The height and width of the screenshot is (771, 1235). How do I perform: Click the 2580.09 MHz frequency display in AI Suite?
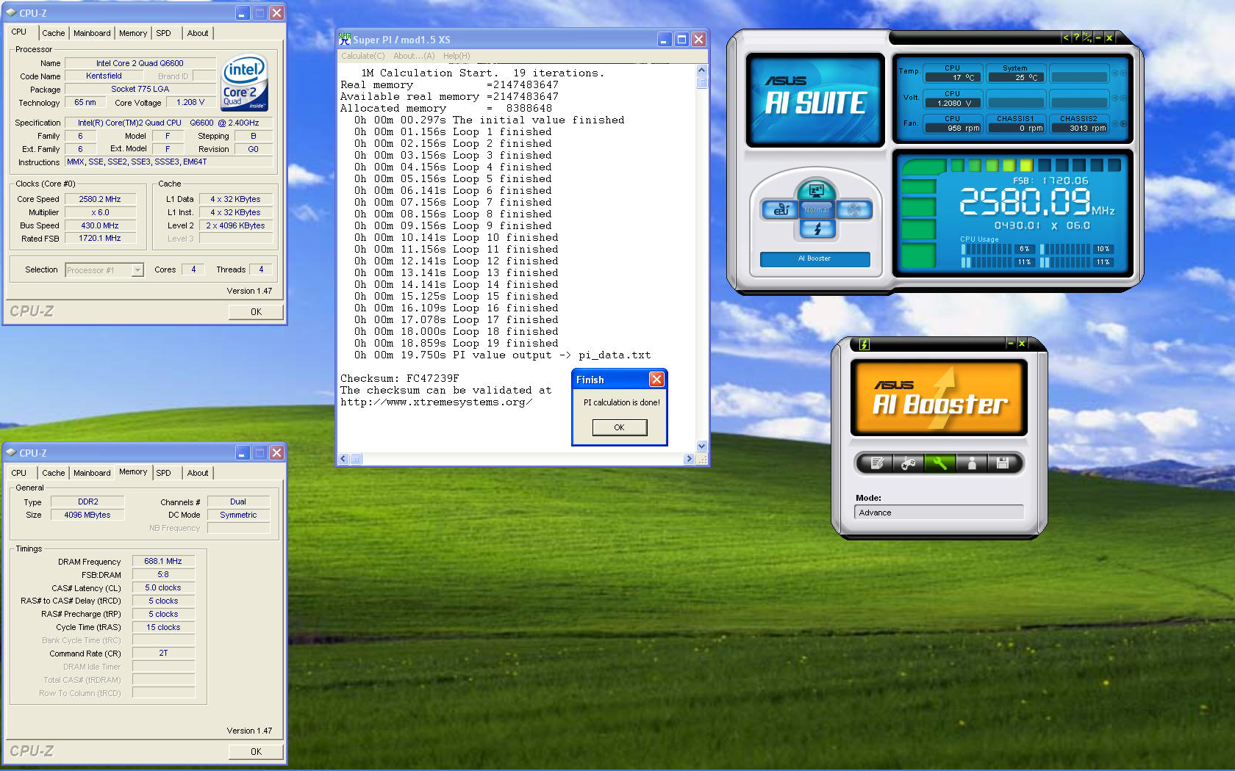click(1037, 201)
